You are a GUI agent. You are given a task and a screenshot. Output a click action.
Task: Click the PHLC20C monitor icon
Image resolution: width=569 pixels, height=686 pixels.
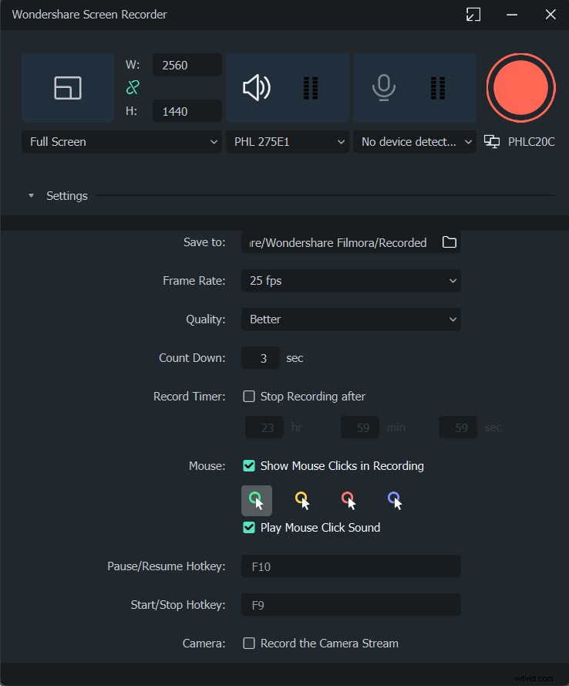coord(491,142)
